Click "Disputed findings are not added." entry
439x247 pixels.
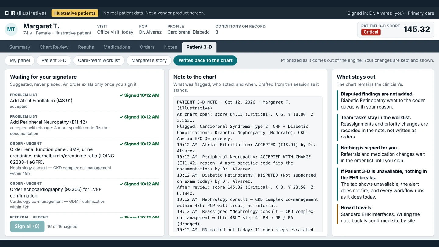383,100
